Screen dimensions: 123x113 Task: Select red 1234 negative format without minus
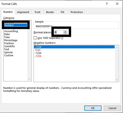click(x=38, y=50)
